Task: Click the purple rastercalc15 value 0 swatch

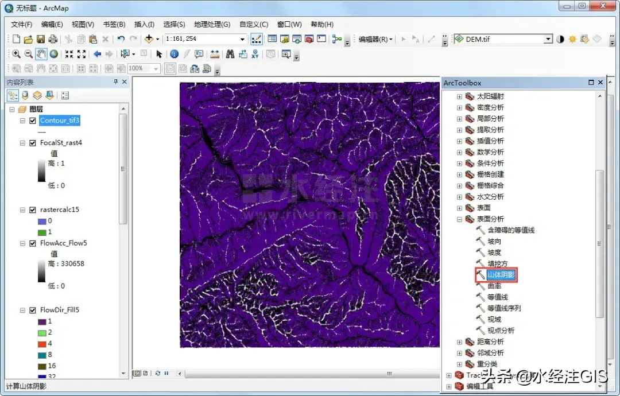Action: [41, 221]
